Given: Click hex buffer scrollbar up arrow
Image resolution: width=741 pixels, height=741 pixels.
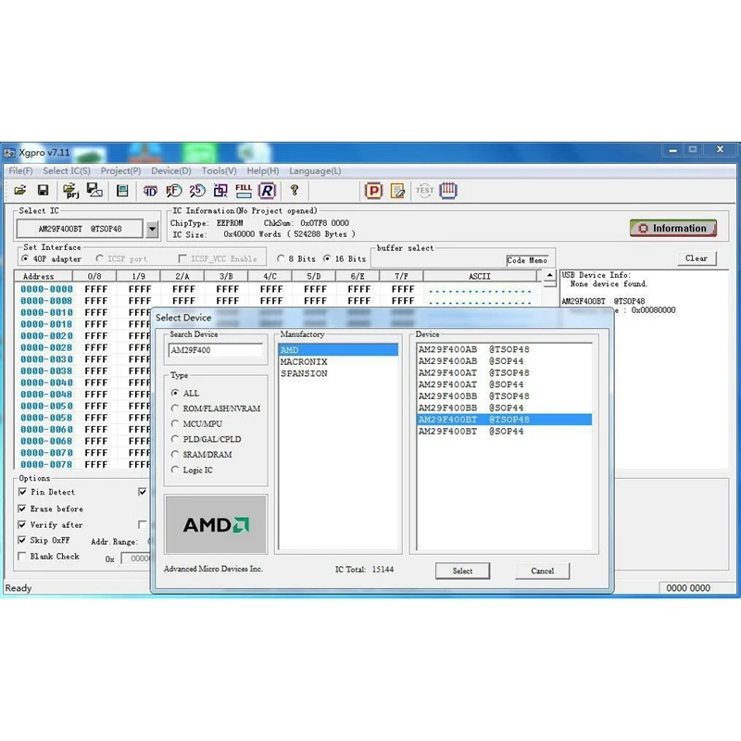Looking at the screenshot, I should [549, 275].
